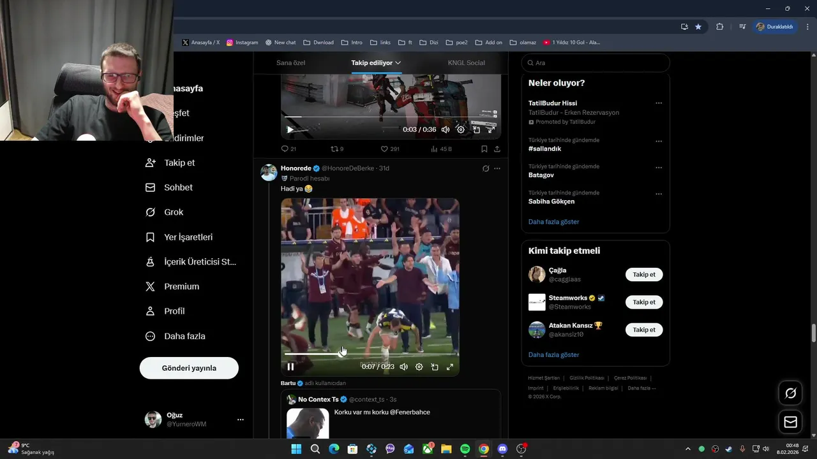Open options for the Batagov trend
Screen dimensions: 817x459
click(659, 168)
